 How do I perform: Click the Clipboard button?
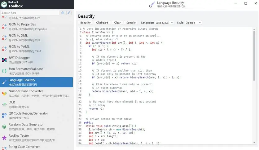(x=102, y=23)
